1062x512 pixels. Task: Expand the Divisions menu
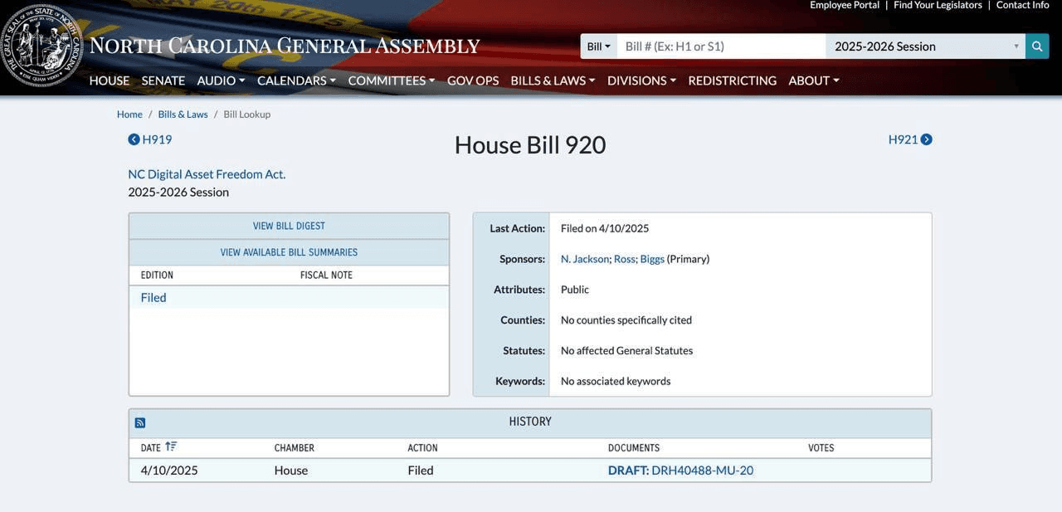coord(641,80)
